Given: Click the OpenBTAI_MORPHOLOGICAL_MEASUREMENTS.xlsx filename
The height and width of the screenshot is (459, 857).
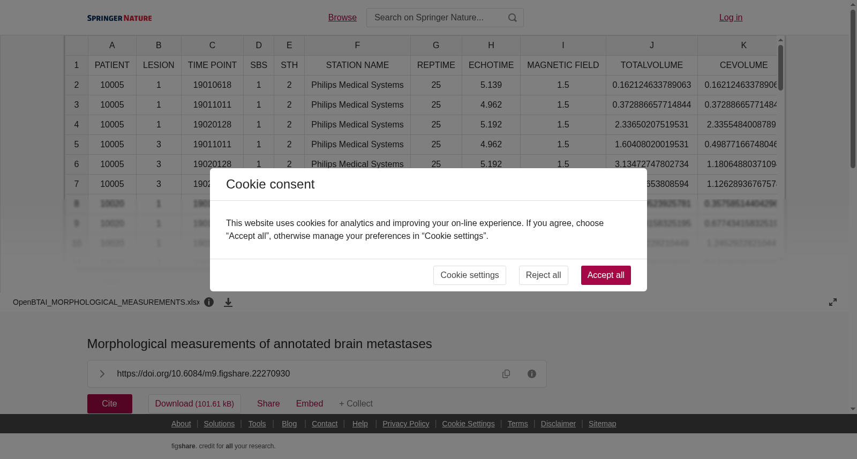Looking at the screenshot, I should coord(106,302).
